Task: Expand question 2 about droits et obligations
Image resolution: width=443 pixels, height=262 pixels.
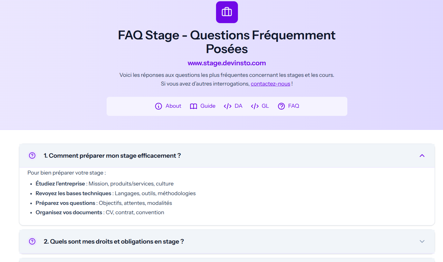Action: coord(422,241)
